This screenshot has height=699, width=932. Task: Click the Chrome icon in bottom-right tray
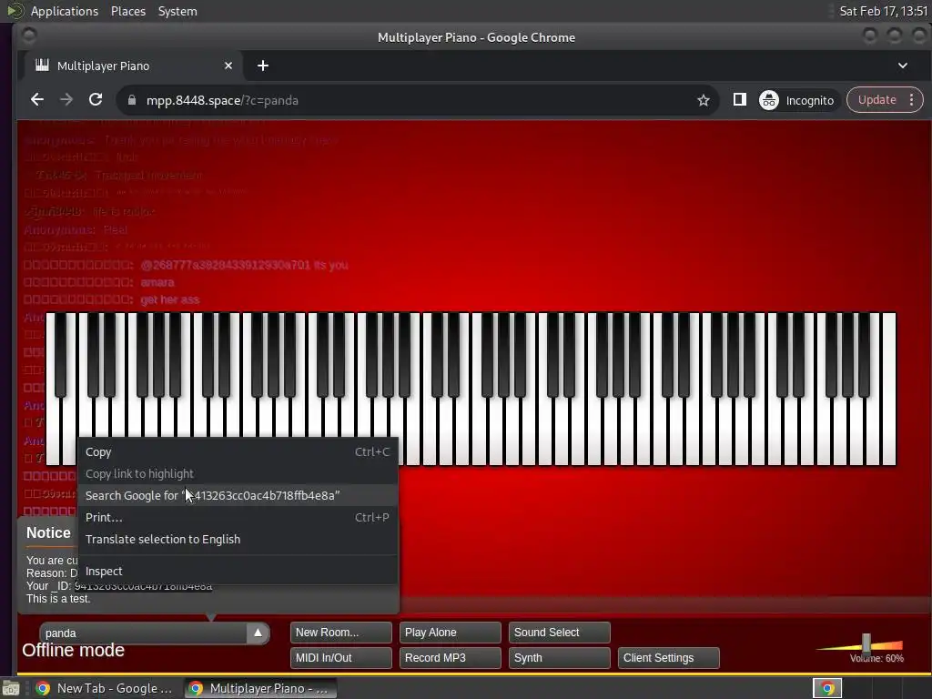click(x=827, y=688)
